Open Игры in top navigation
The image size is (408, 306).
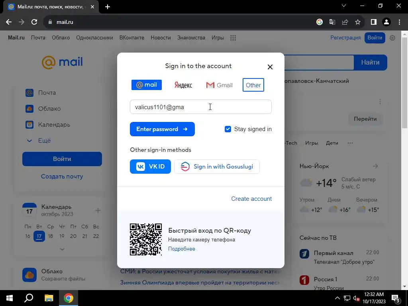click(218, 38)
